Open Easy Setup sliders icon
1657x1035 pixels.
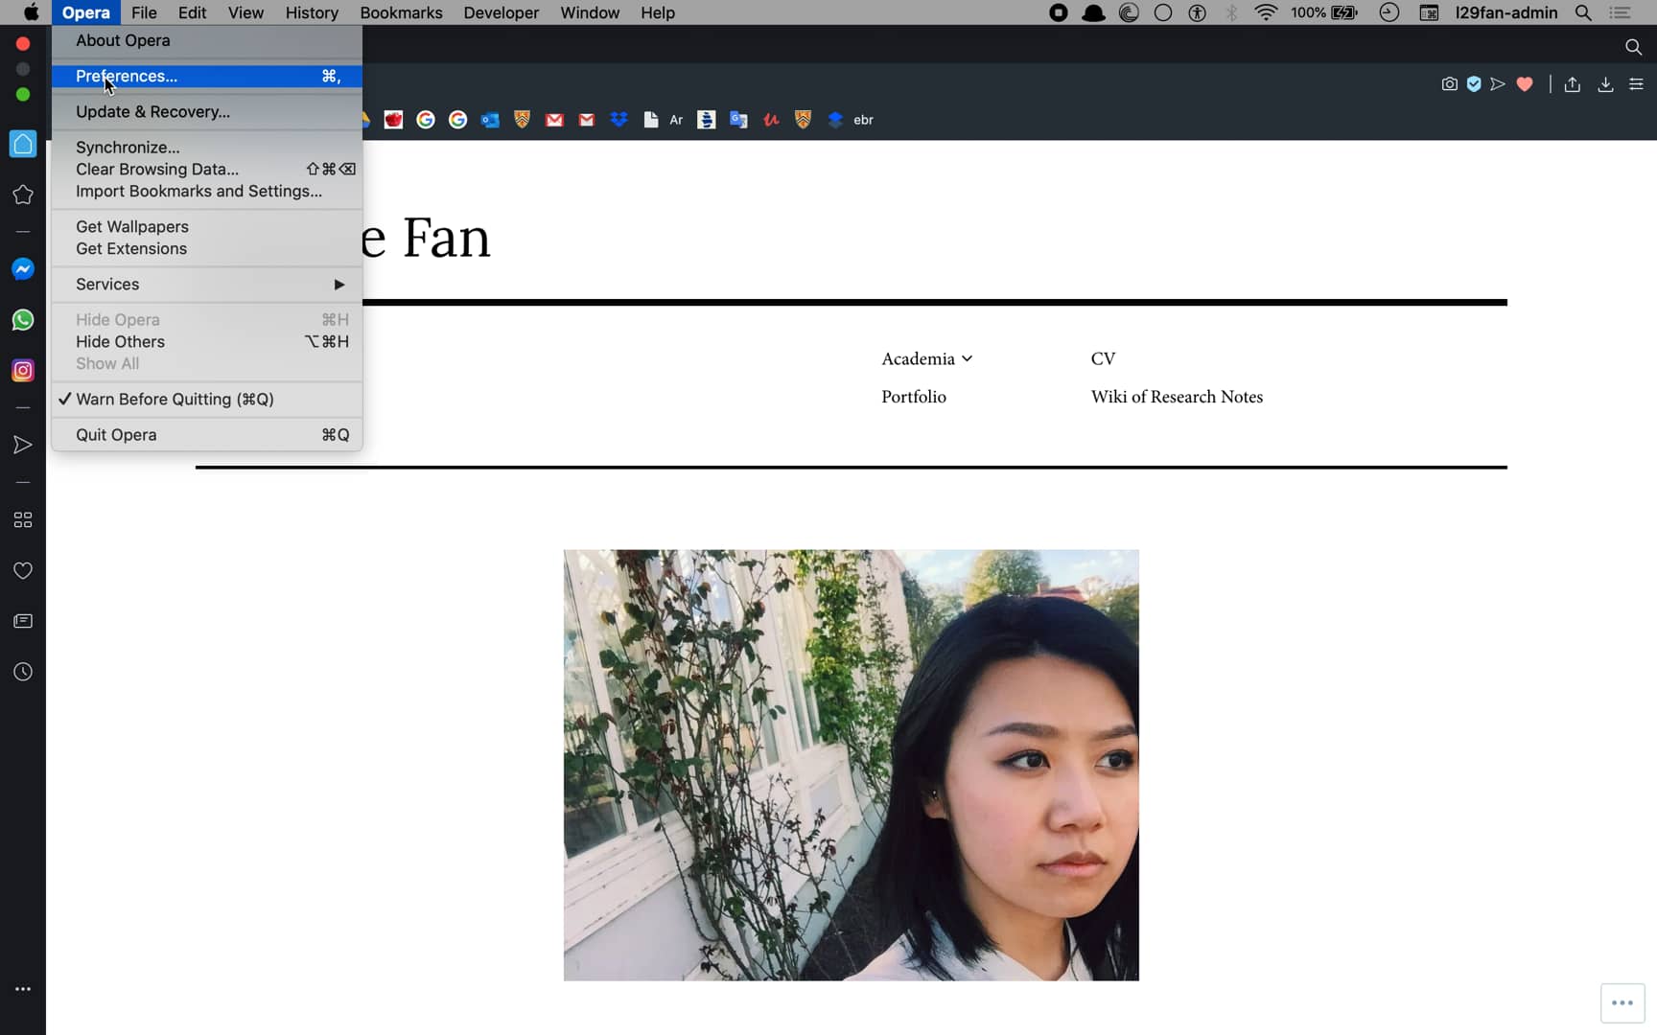[x=1636, y=84]
